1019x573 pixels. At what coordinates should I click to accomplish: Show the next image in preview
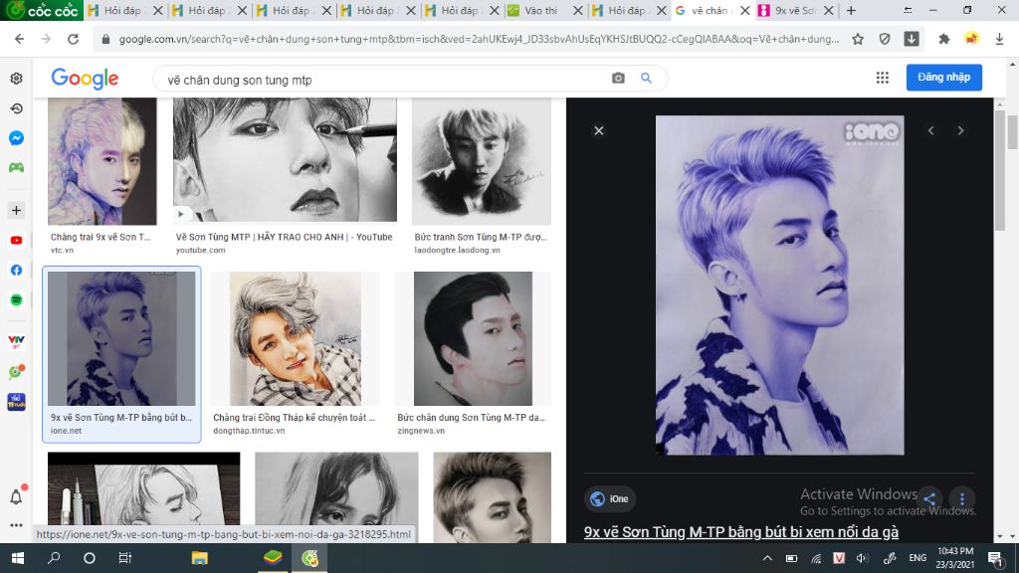click(x=960, y=130)
